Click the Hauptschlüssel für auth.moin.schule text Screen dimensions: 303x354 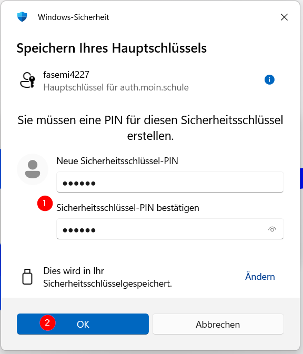point(116,87)
